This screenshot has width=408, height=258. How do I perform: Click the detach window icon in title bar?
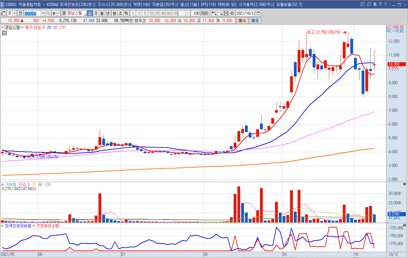(x=369, y=4)
